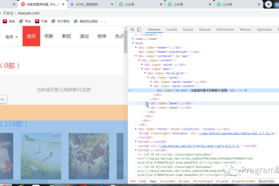This screenshot has width=279, height=186.
Task: Toggle the device toolbar icon
Action: coord(139,29)
